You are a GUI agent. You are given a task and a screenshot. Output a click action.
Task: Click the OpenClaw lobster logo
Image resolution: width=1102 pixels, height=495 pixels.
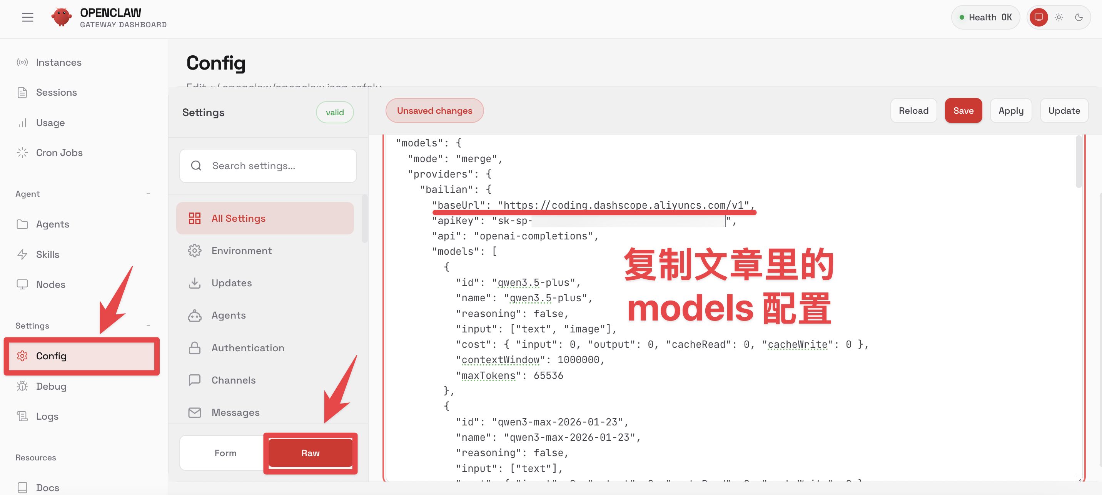(61, 18)
